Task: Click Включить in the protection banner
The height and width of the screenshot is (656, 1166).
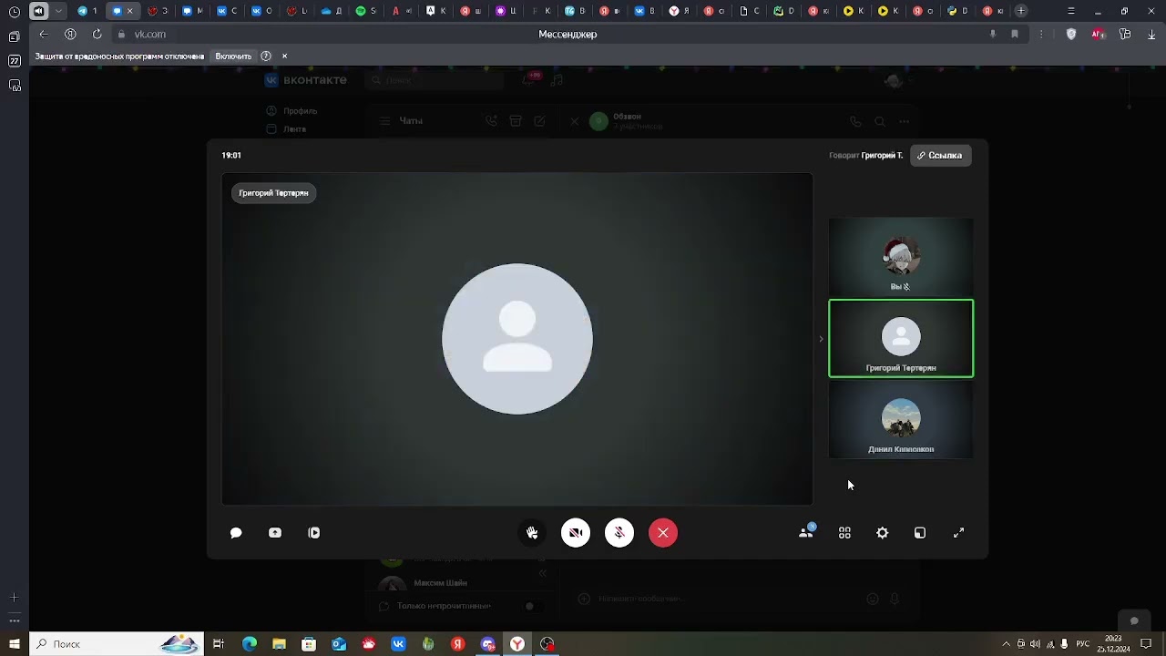Action: 233,56
